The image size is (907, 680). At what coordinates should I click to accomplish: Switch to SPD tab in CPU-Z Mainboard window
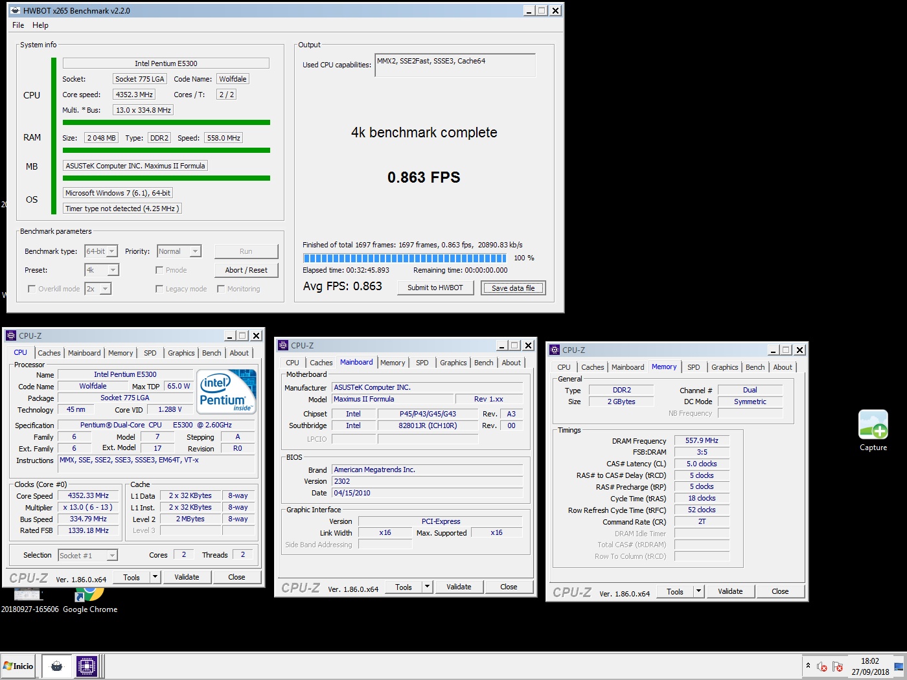coord(422,363)
